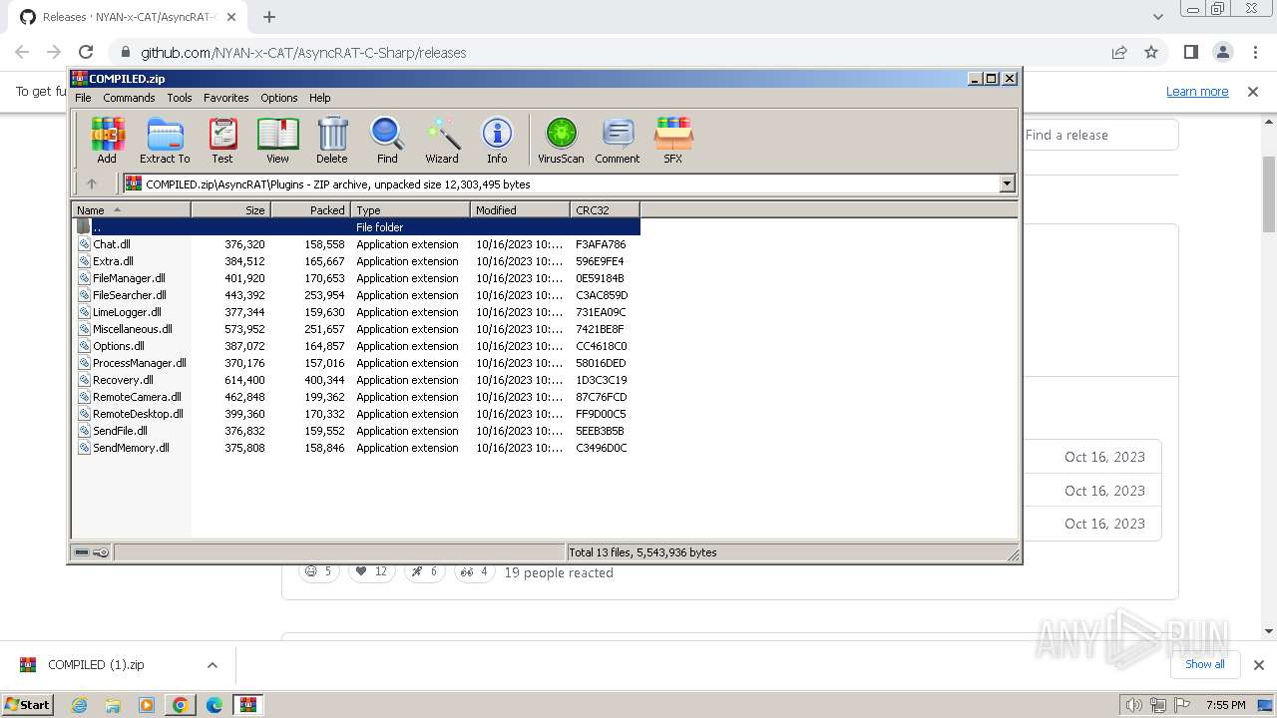Share this page icon in address bar
Screen dimensions: 1277x718
pyautogui.click(x=1119, y=52)
